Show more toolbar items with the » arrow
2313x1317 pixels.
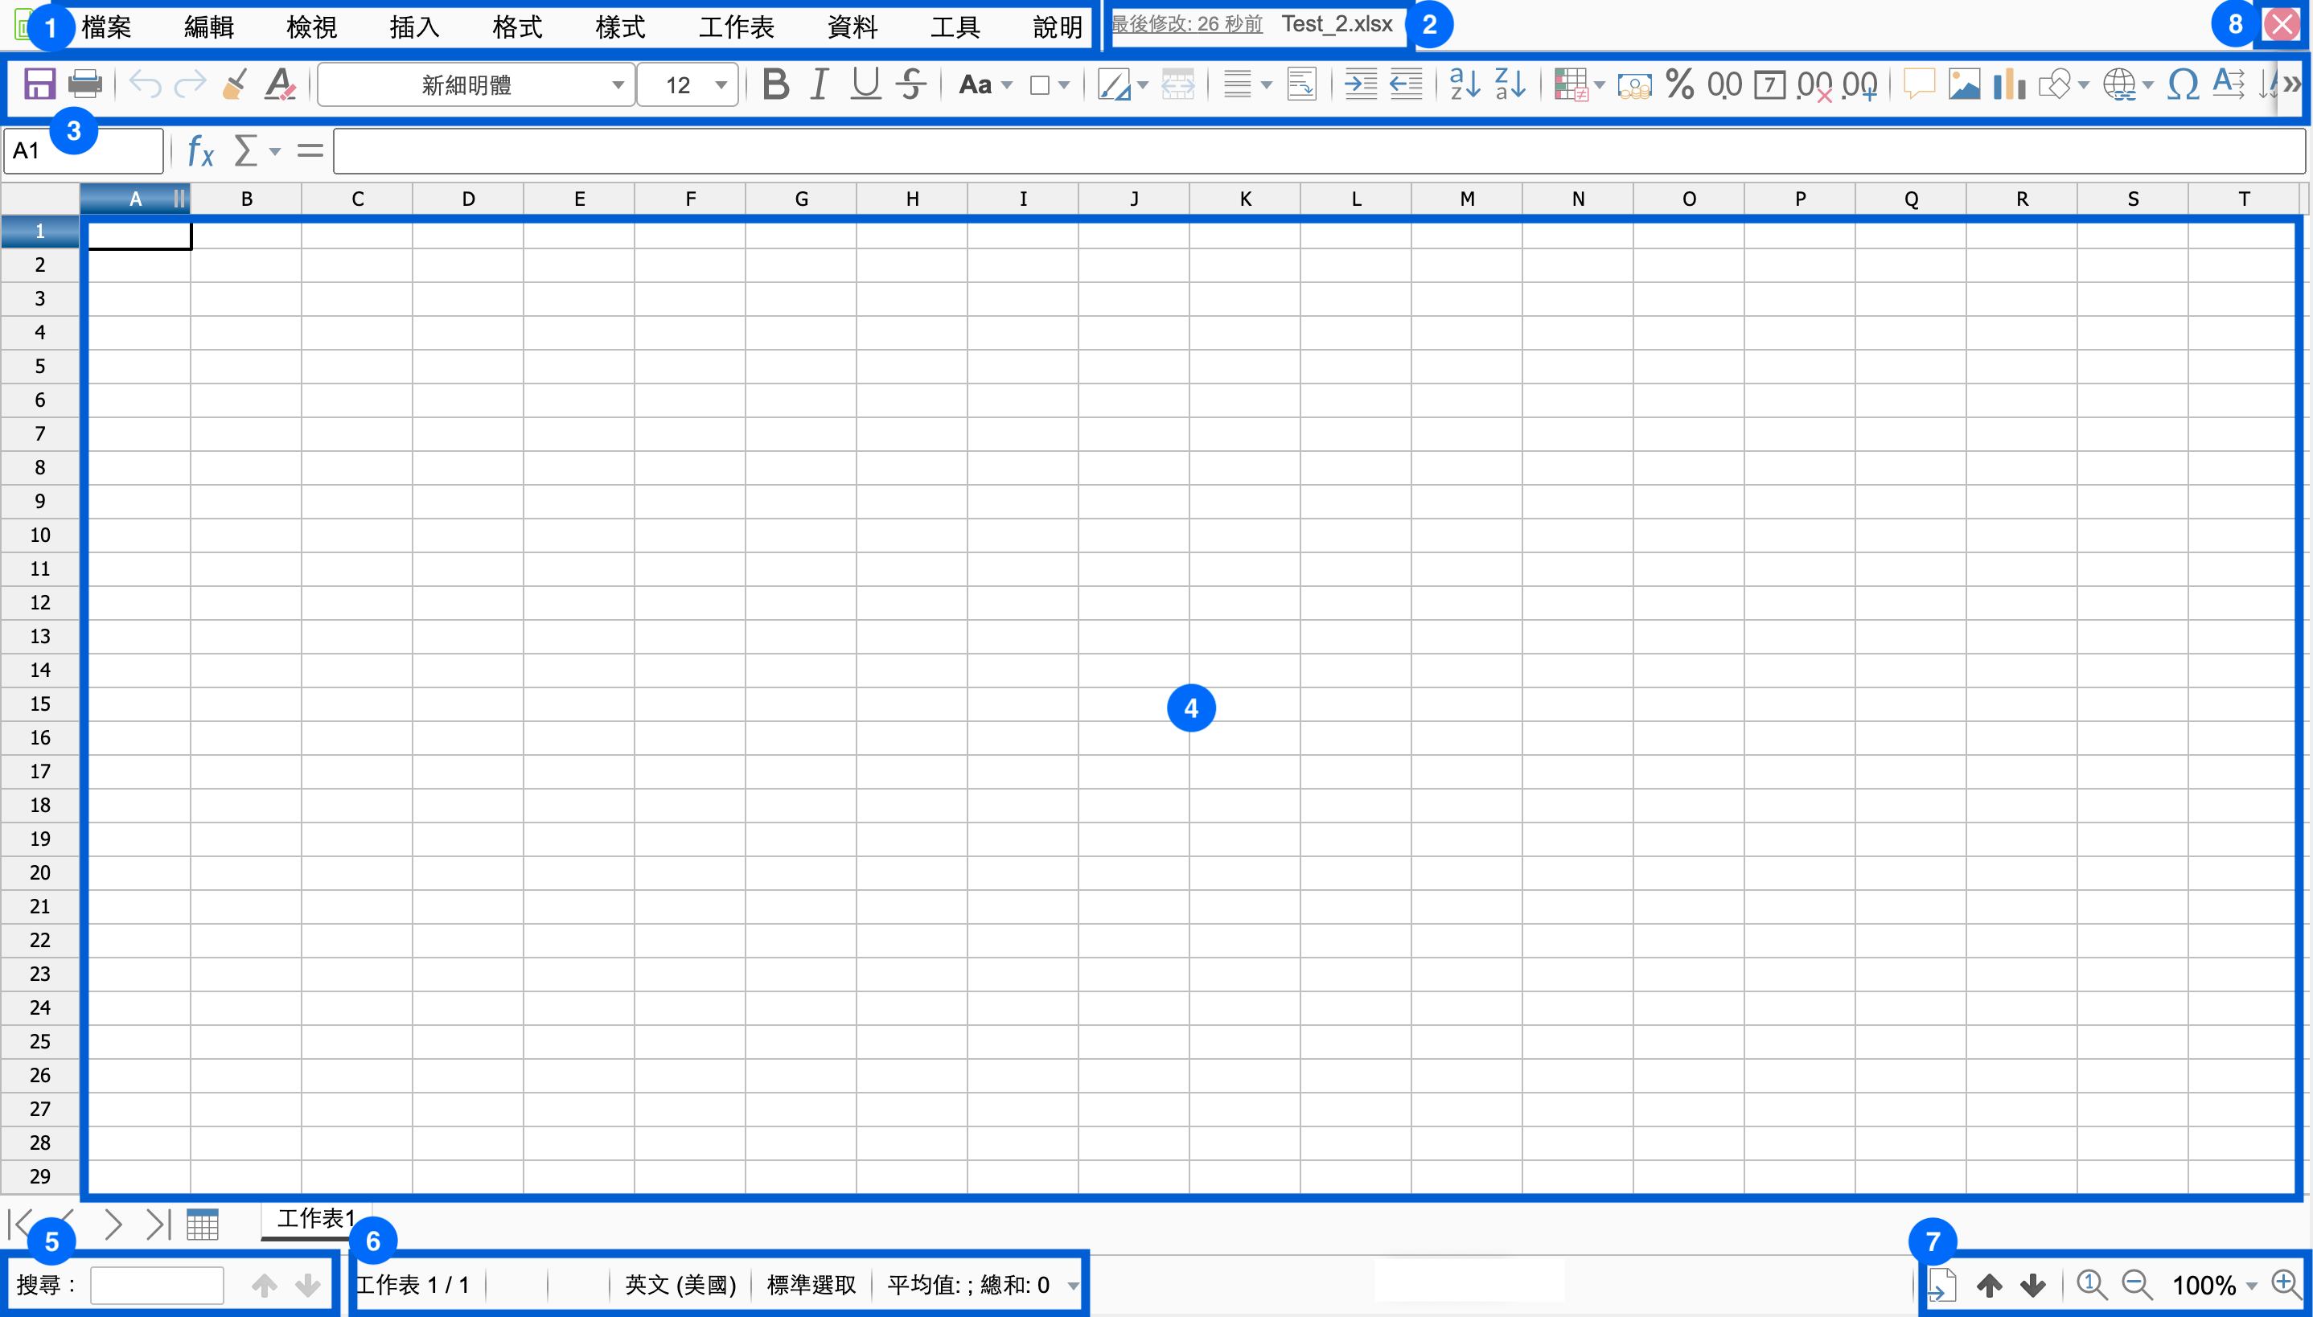pos(2291,84)
